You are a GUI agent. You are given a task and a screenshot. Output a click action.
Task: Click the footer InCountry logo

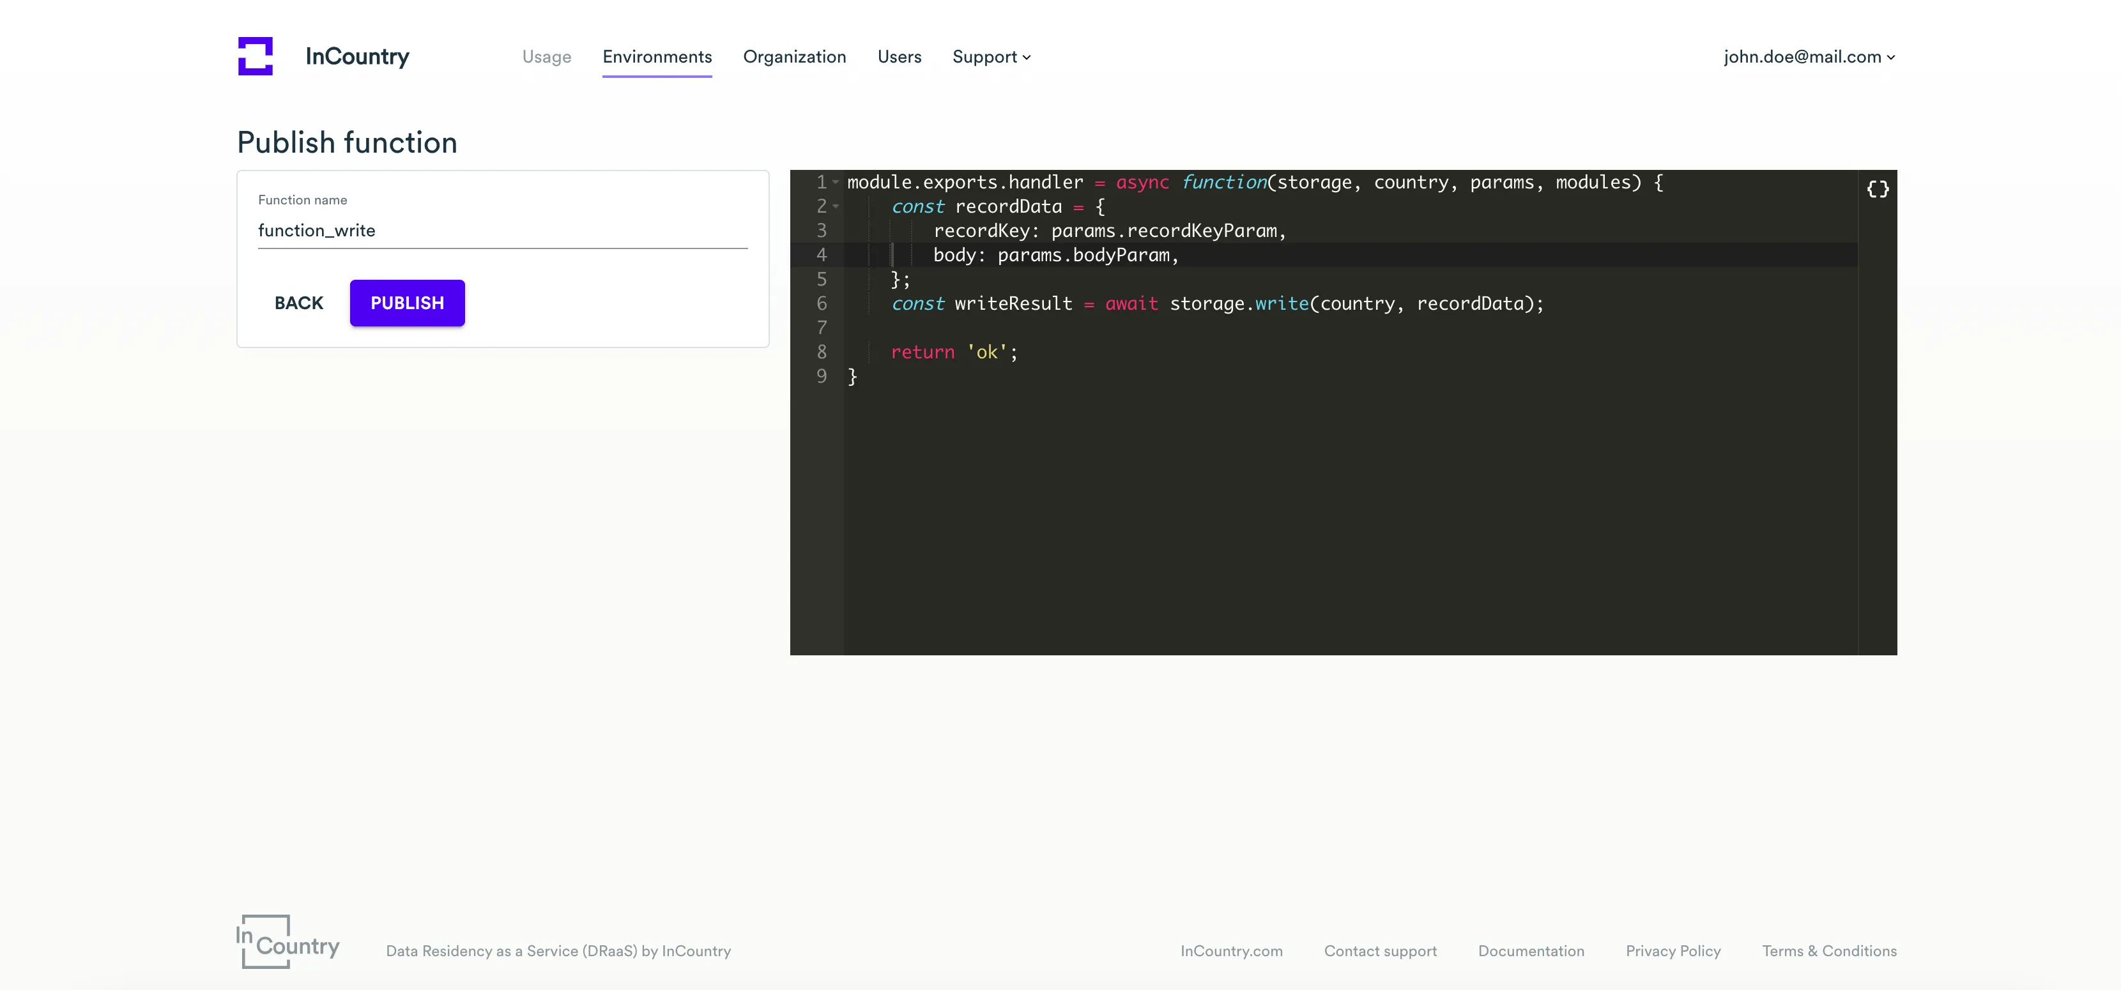click(x=287, y=941)
